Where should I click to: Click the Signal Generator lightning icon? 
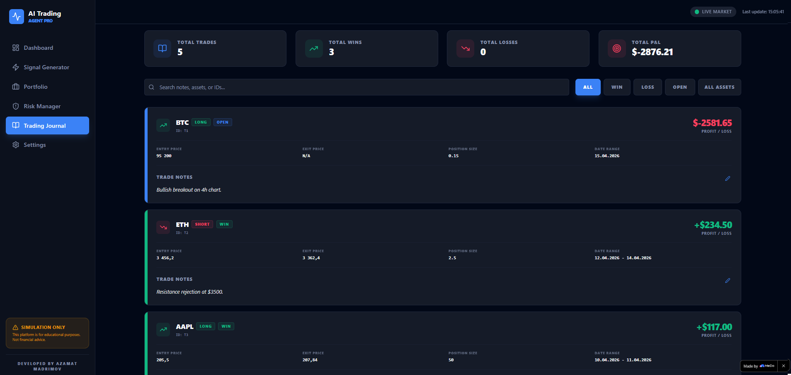[16, 67]
